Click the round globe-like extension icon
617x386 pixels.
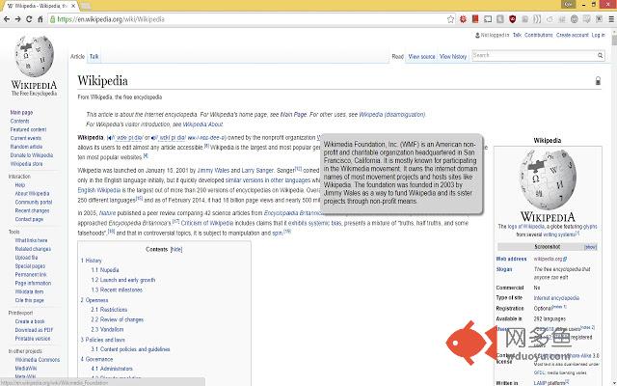click(575, 19)
